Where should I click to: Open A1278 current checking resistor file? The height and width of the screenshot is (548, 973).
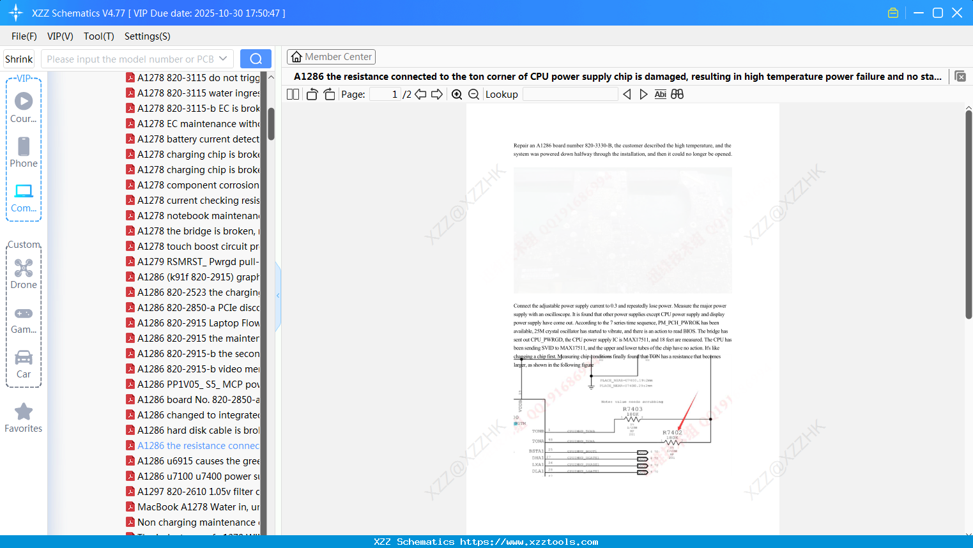click(x=193, y=201)
